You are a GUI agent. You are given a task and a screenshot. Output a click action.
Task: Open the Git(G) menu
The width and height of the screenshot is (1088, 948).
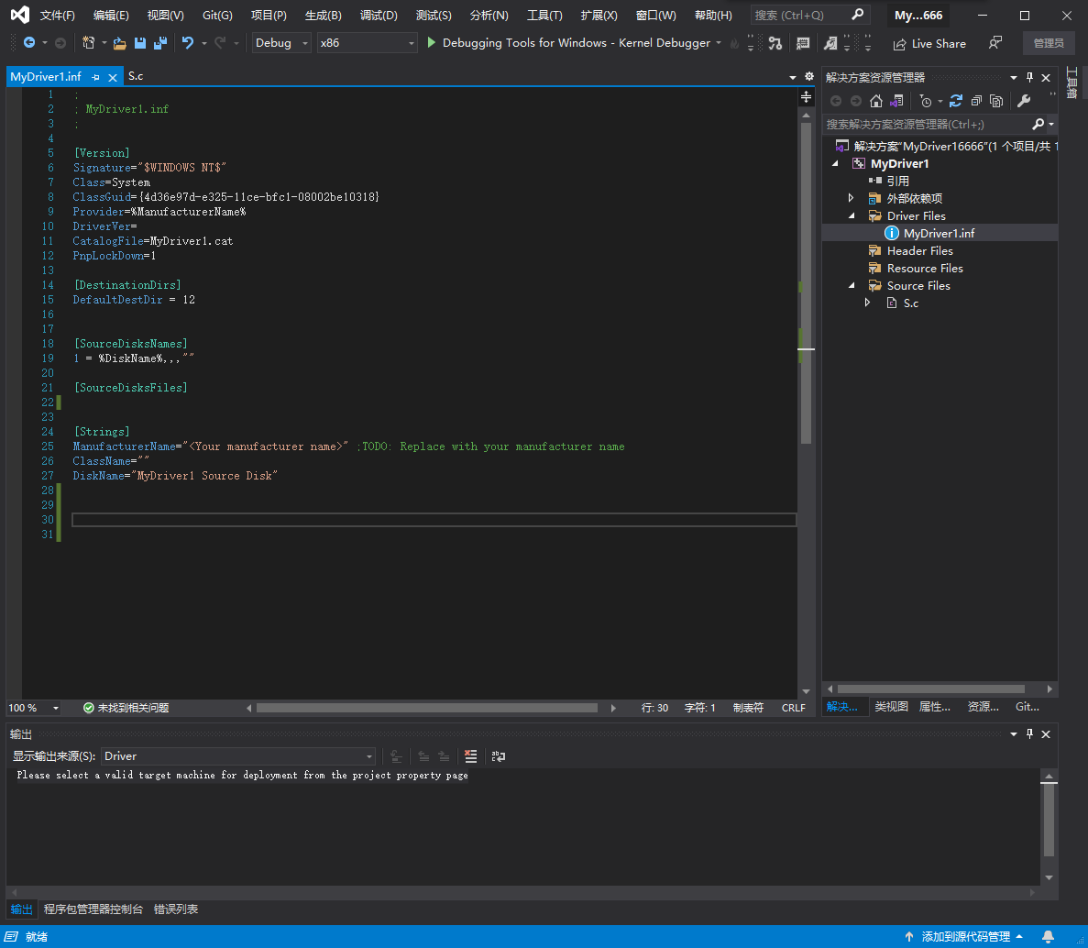(x=217, y=16)
